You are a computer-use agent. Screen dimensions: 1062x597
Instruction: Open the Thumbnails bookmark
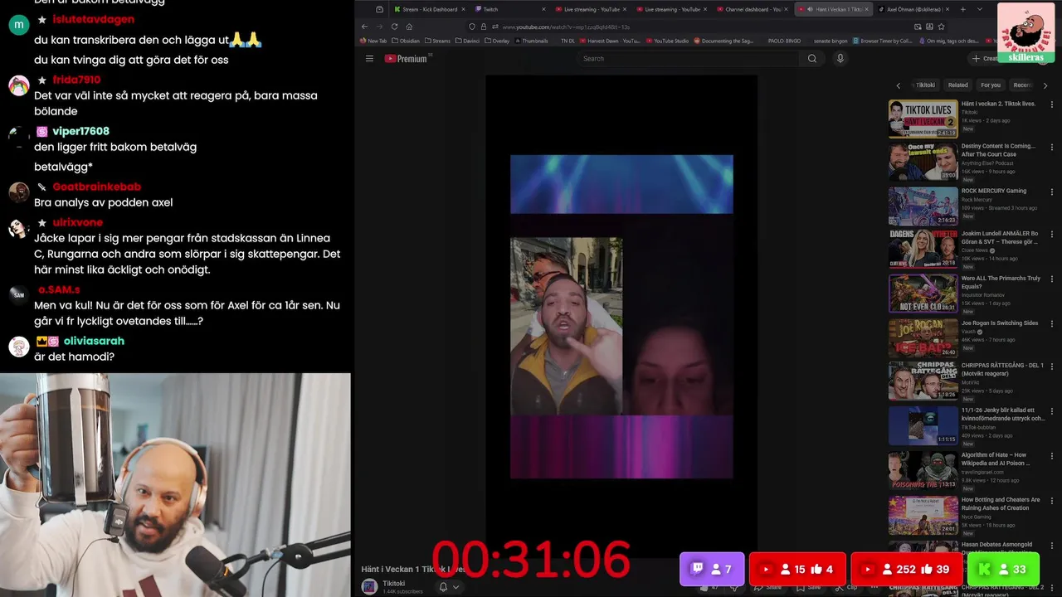531,41
